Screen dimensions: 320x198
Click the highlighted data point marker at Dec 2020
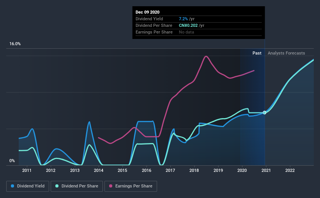[x=265, y=113]
